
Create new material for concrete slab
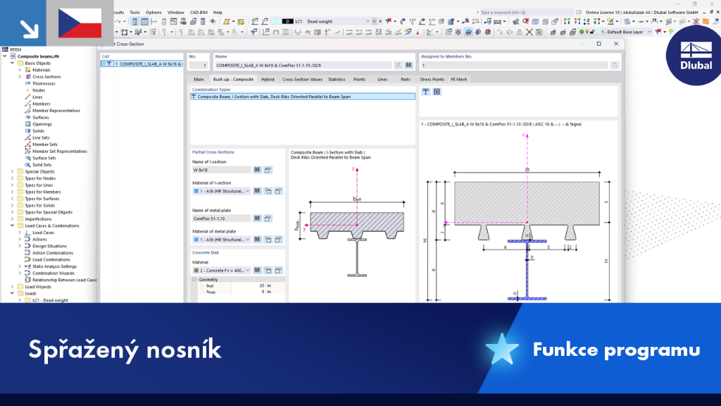coord(268,270)
